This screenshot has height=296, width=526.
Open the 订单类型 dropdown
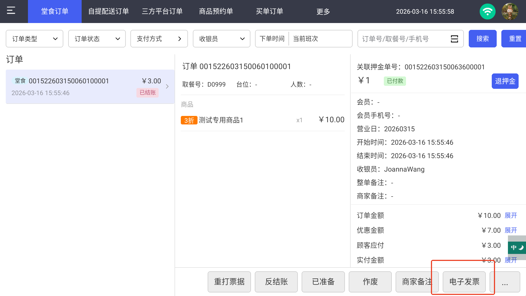click(x=35, y=39)
